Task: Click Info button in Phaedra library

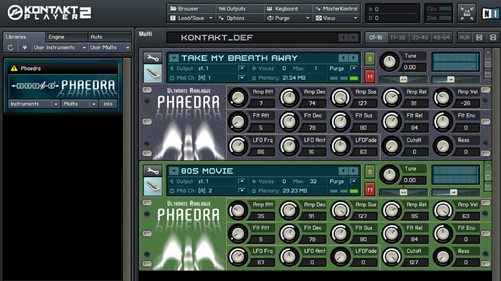Action: coord(108,104)
